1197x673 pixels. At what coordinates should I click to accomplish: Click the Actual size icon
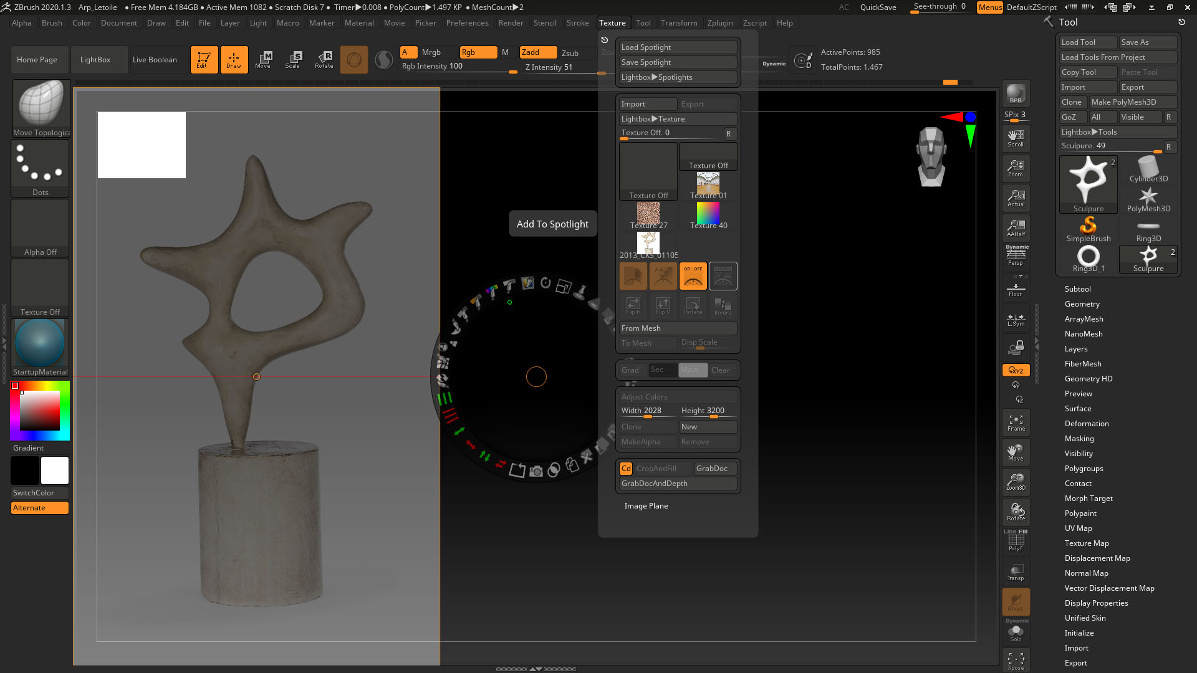pos(1016,198)
